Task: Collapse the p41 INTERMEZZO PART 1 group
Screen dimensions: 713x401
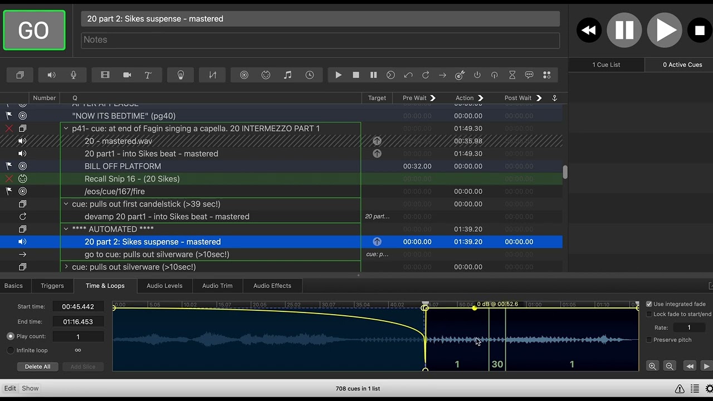Action: [66, 129]
